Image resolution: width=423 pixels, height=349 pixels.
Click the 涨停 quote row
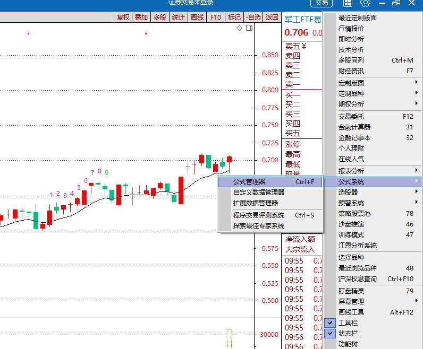coord(302,144)
